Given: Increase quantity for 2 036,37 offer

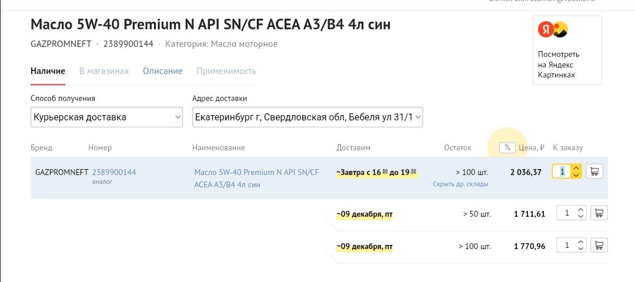Looking at the screenshot, I should point(577,168).
